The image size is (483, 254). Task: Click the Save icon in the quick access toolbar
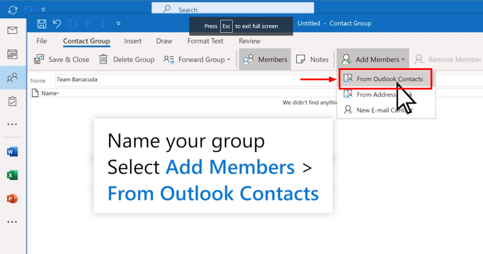click(x=42, y=24)
